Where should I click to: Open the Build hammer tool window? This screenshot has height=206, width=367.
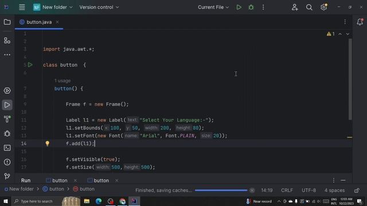(7, 119)
